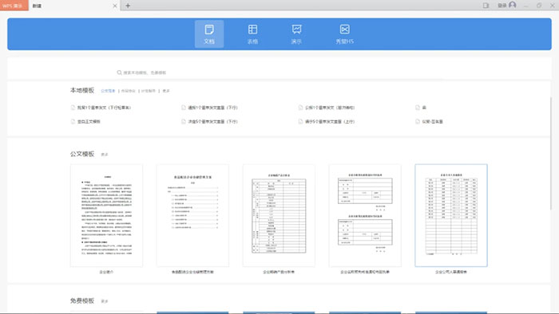Open the two-form 回执单 template thumbnail
Viewport: 559px width, 314px height.
[365, 215]
